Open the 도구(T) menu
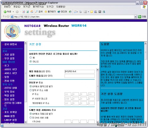Image resolution: width=148 pixels, height=128 pixels. point(50,7)
